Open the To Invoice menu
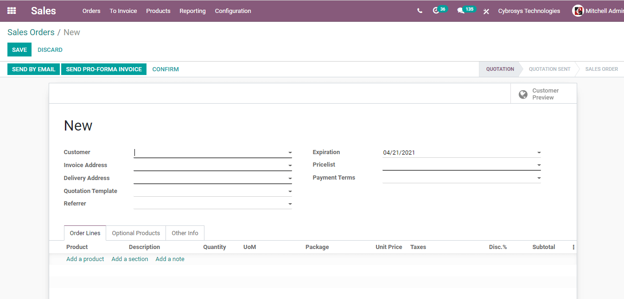The width and height of the screenshot is (624, 299). coord(123,11)
